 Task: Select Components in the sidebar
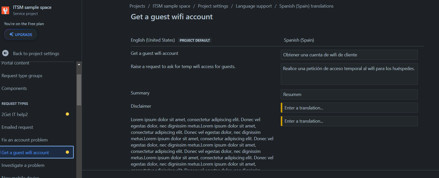point(14,88)
